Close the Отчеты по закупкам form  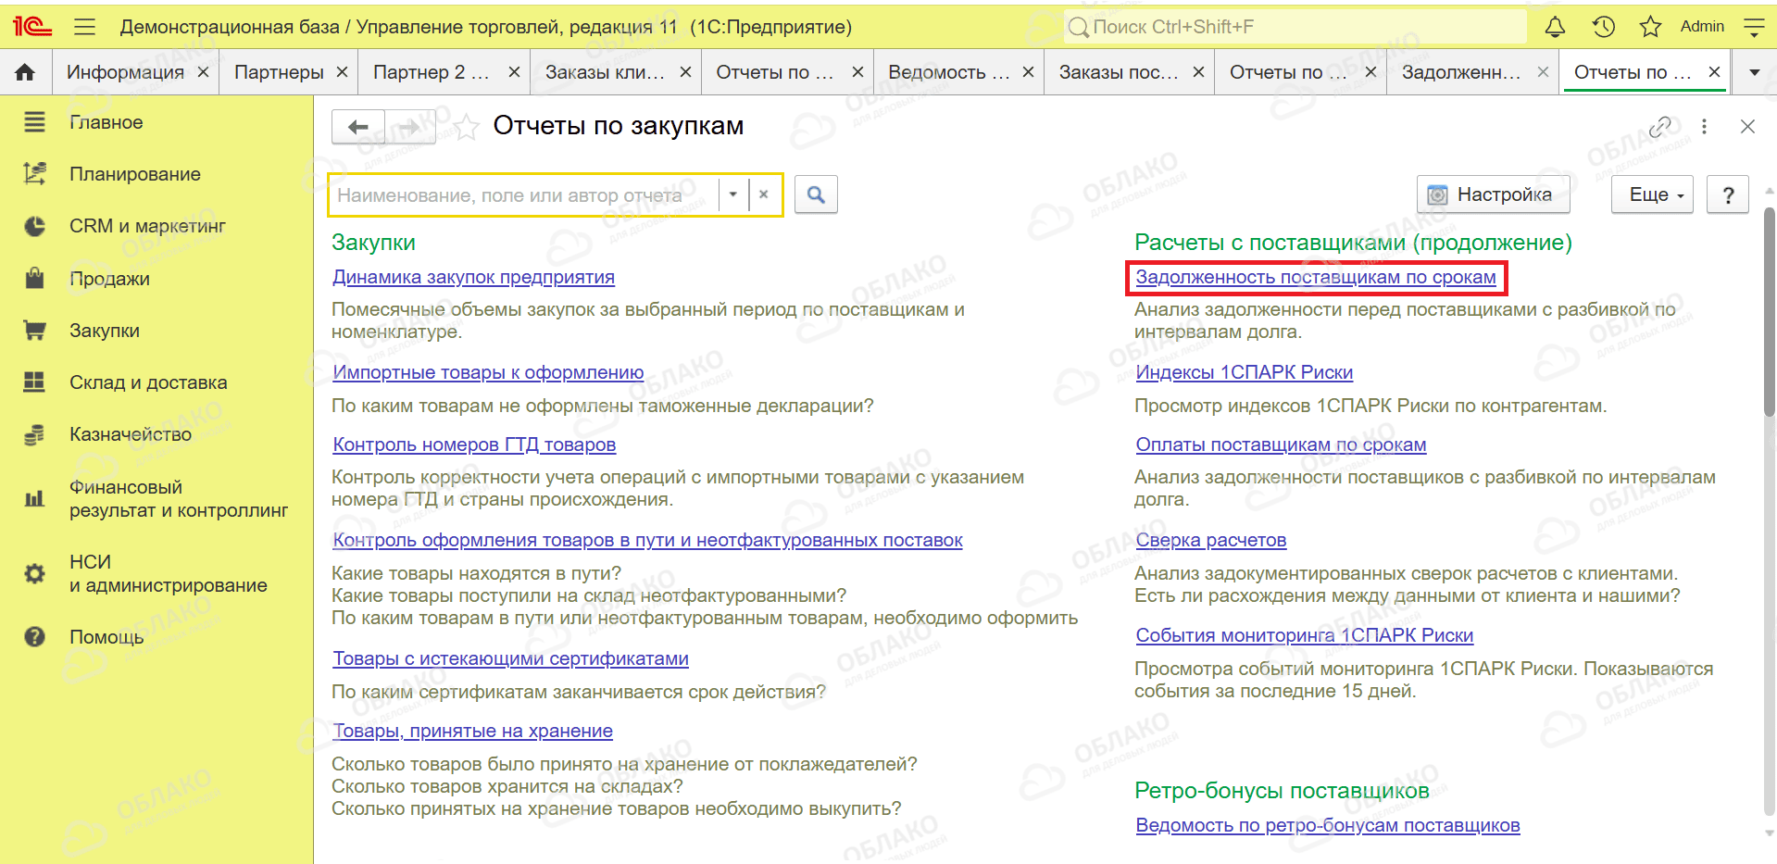pos(1747,126)
